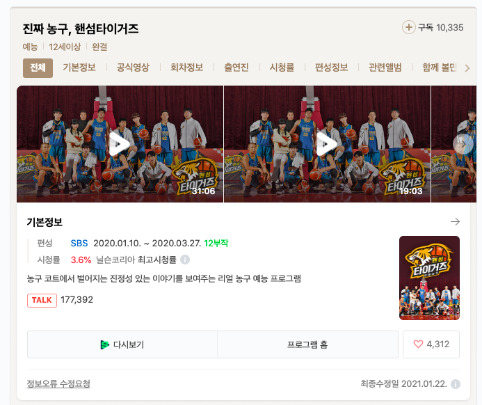Click the 완결 status label
Image resolution: width=482 pixels, height=405 pixels.
(99, 47)
